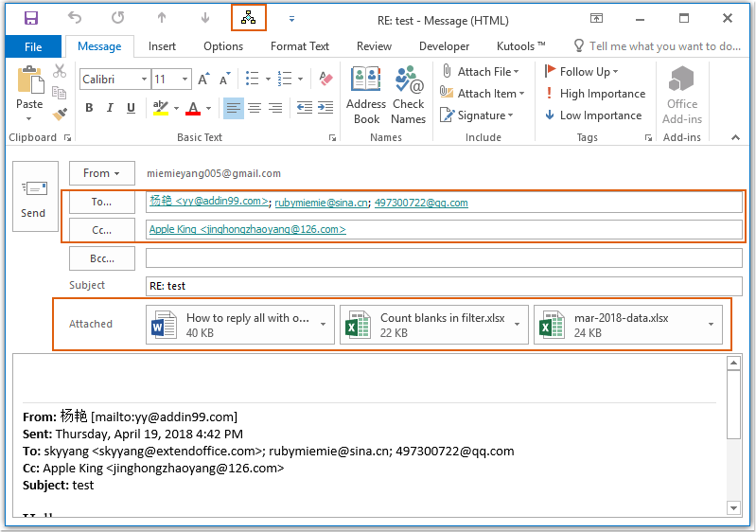Image resolution: width=756 pixels, height=532 pixels.
Task: Open Follow Up flag menu
Action: 581,71
